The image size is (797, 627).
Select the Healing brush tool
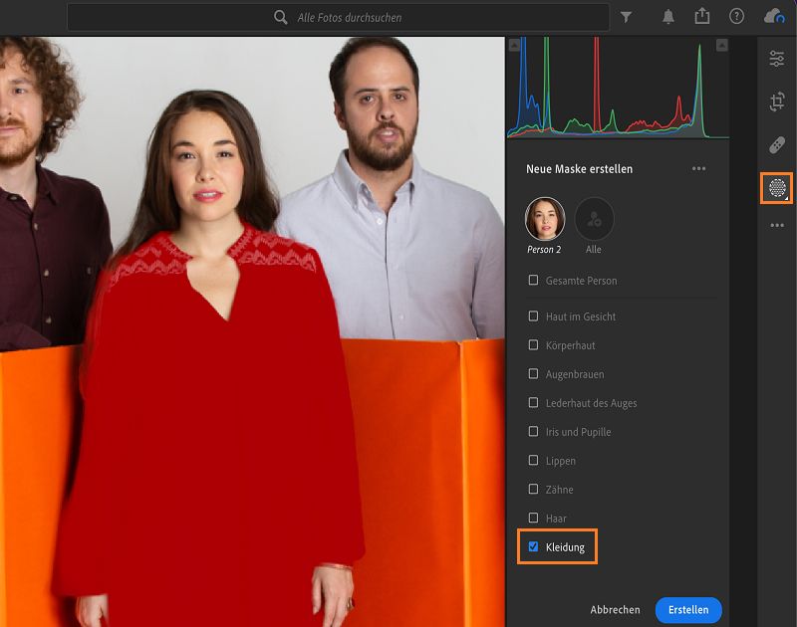[777, 145]
